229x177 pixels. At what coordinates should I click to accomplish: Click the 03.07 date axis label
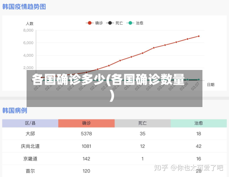pos(195,86)
